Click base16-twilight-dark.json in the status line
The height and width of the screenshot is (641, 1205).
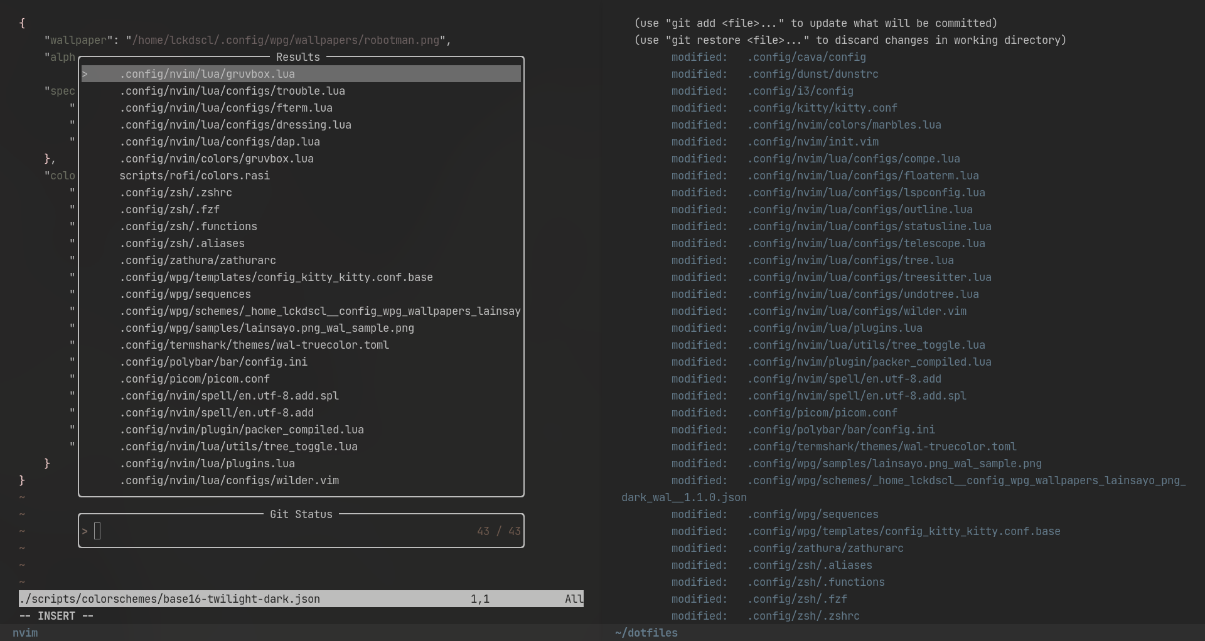point(170,598)
